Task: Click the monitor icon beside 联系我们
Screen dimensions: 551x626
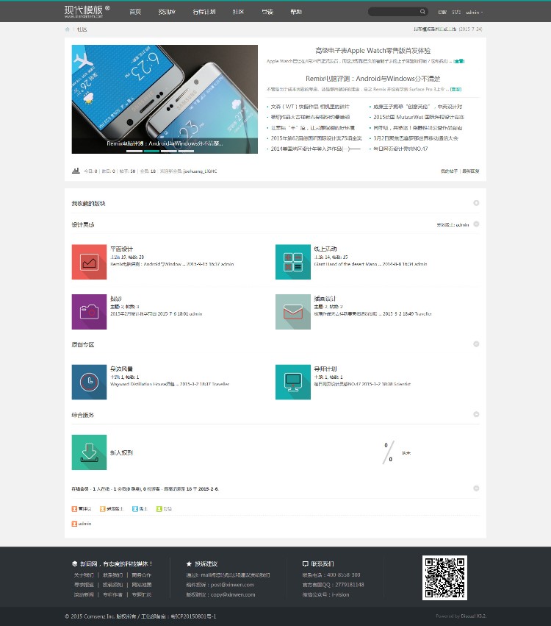Action: (x=306, y=563)
